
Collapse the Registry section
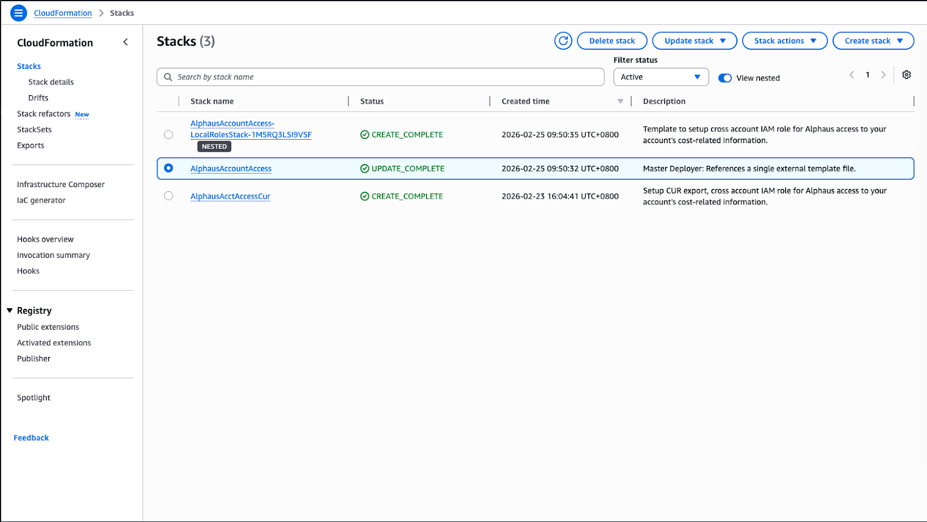tap(10, 311)
